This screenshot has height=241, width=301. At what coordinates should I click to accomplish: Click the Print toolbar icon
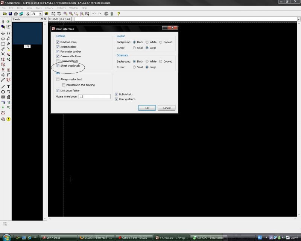coord(16,14)
